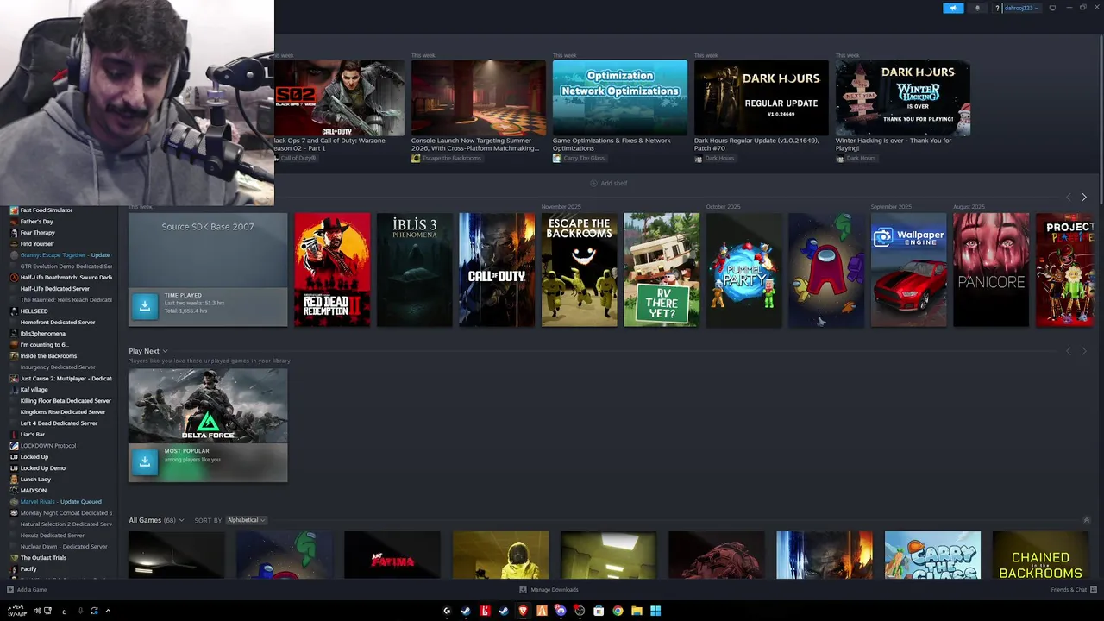Viewport: 1104px width, 621px height.
Task: Select Granny: Escape Together in library list
Action: [x=65, y=255]
